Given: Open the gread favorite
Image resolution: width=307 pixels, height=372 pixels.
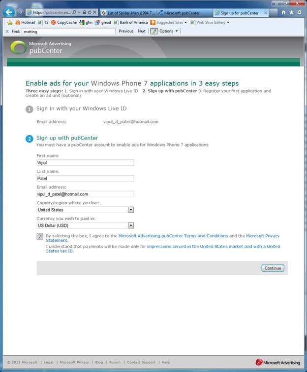Looking at the screenshot, I should [103, 22].
